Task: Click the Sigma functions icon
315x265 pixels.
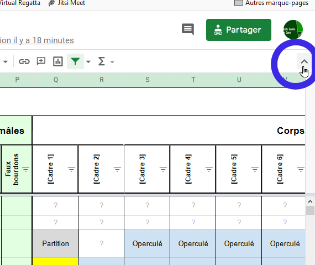Action: pyautogui.click(x=102, y=61)
